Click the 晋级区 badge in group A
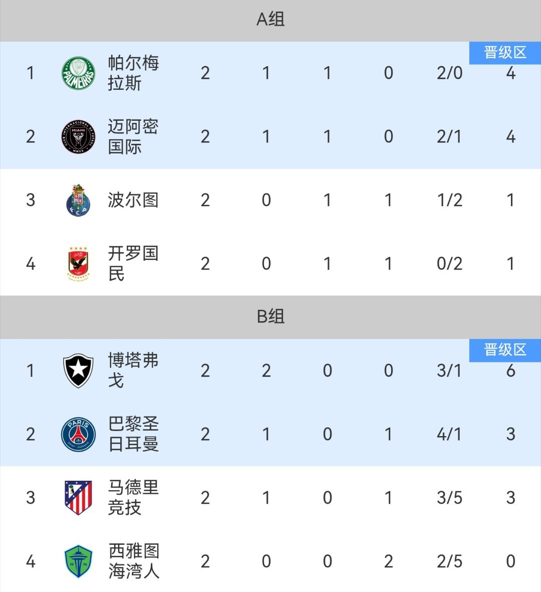 coord(505,53)
